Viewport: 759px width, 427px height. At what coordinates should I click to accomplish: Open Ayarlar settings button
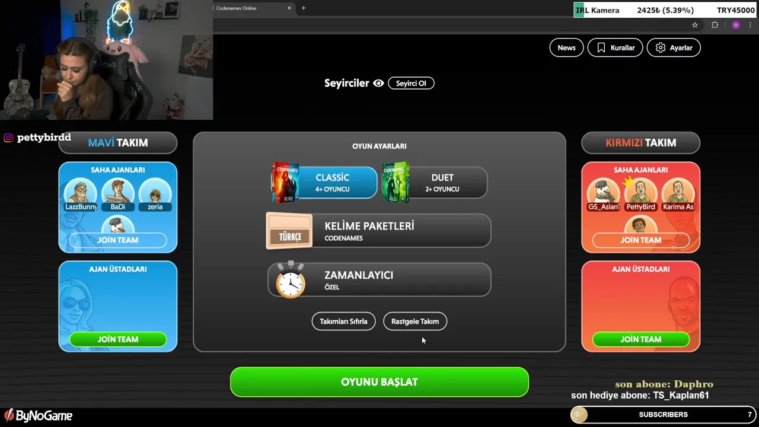[x=674, y=47]
